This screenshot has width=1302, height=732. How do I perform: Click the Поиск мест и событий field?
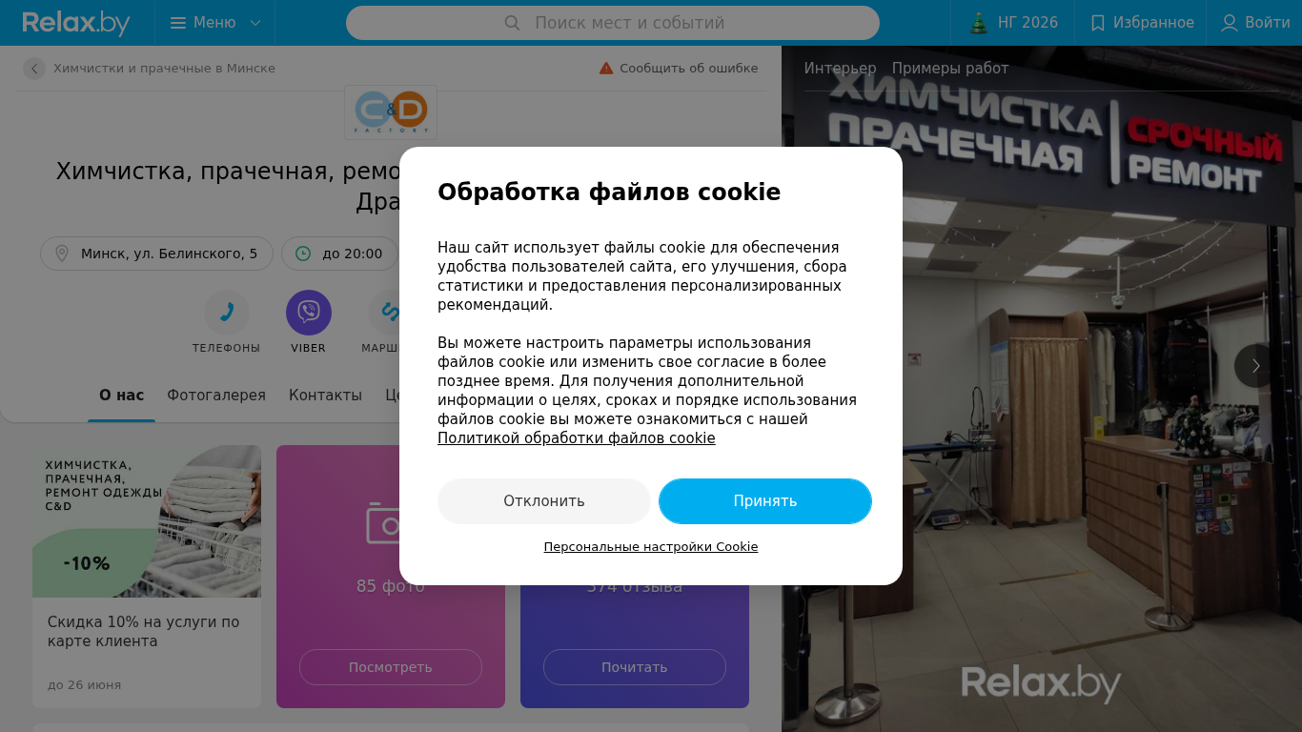point(613,23)
